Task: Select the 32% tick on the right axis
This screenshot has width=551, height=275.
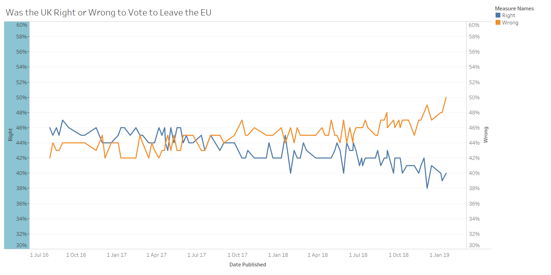Action: (x=474, y=234)
